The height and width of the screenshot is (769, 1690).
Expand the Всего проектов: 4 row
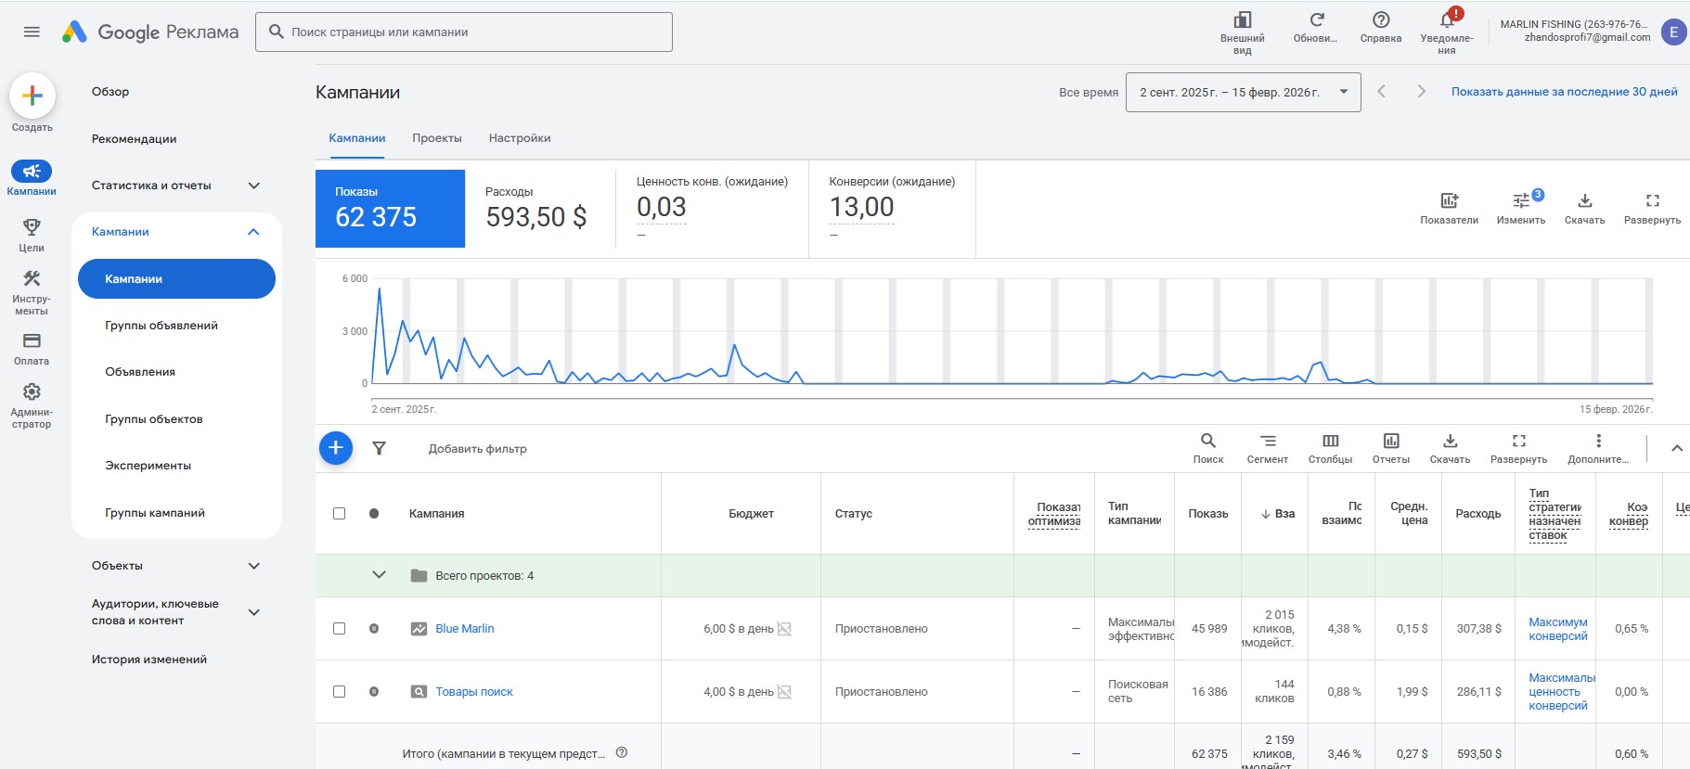click(379, 575)
